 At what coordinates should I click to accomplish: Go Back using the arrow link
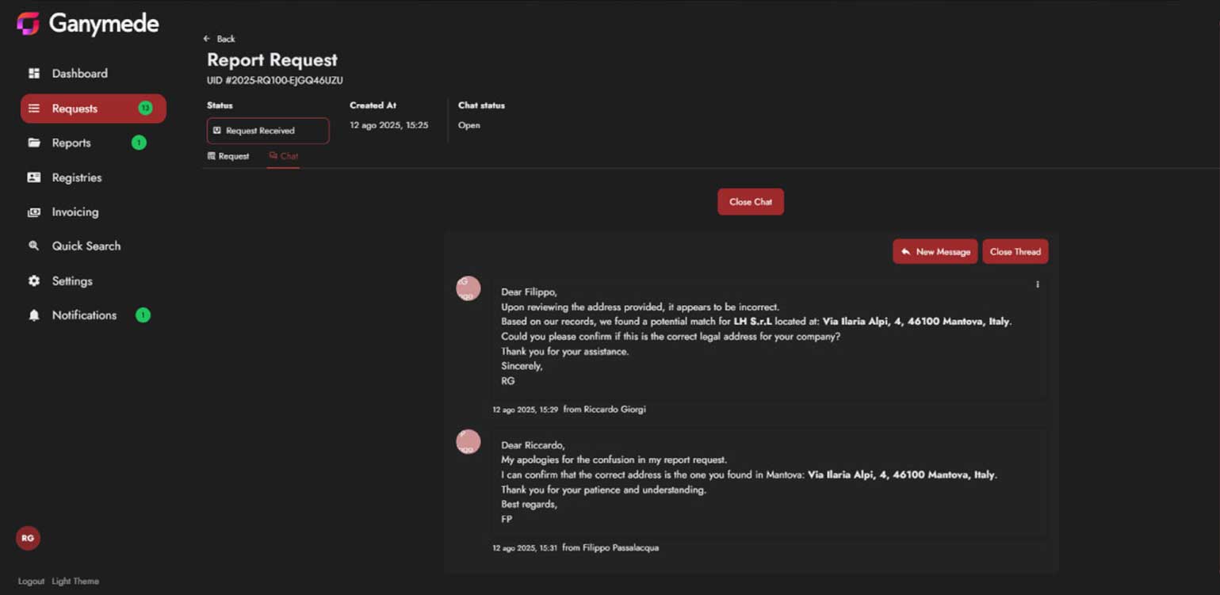point(220,39)
